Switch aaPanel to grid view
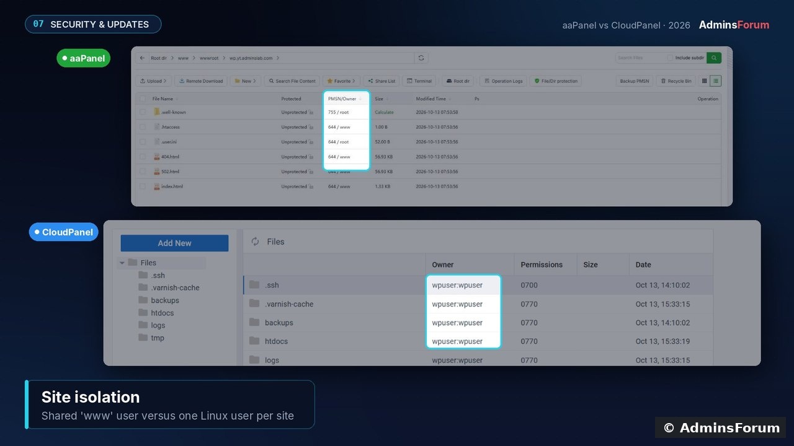794x446 pixels. click(704, 81)
